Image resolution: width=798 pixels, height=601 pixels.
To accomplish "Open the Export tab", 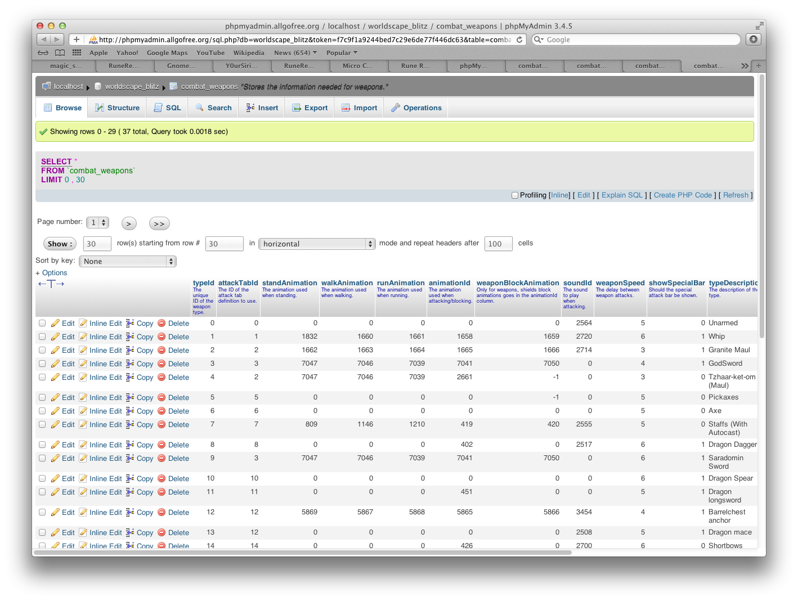I will (310, 107).
